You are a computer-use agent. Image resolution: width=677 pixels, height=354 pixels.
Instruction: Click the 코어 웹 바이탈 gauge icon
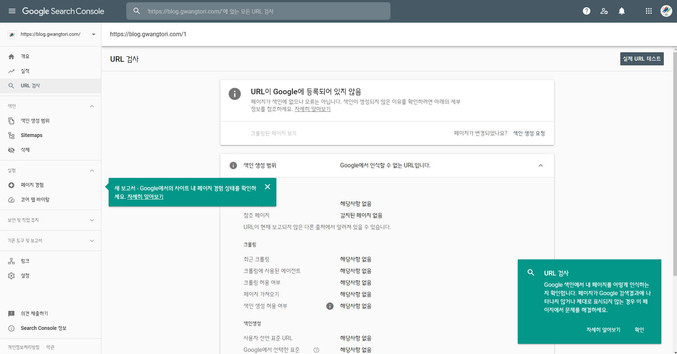[11, 200]
